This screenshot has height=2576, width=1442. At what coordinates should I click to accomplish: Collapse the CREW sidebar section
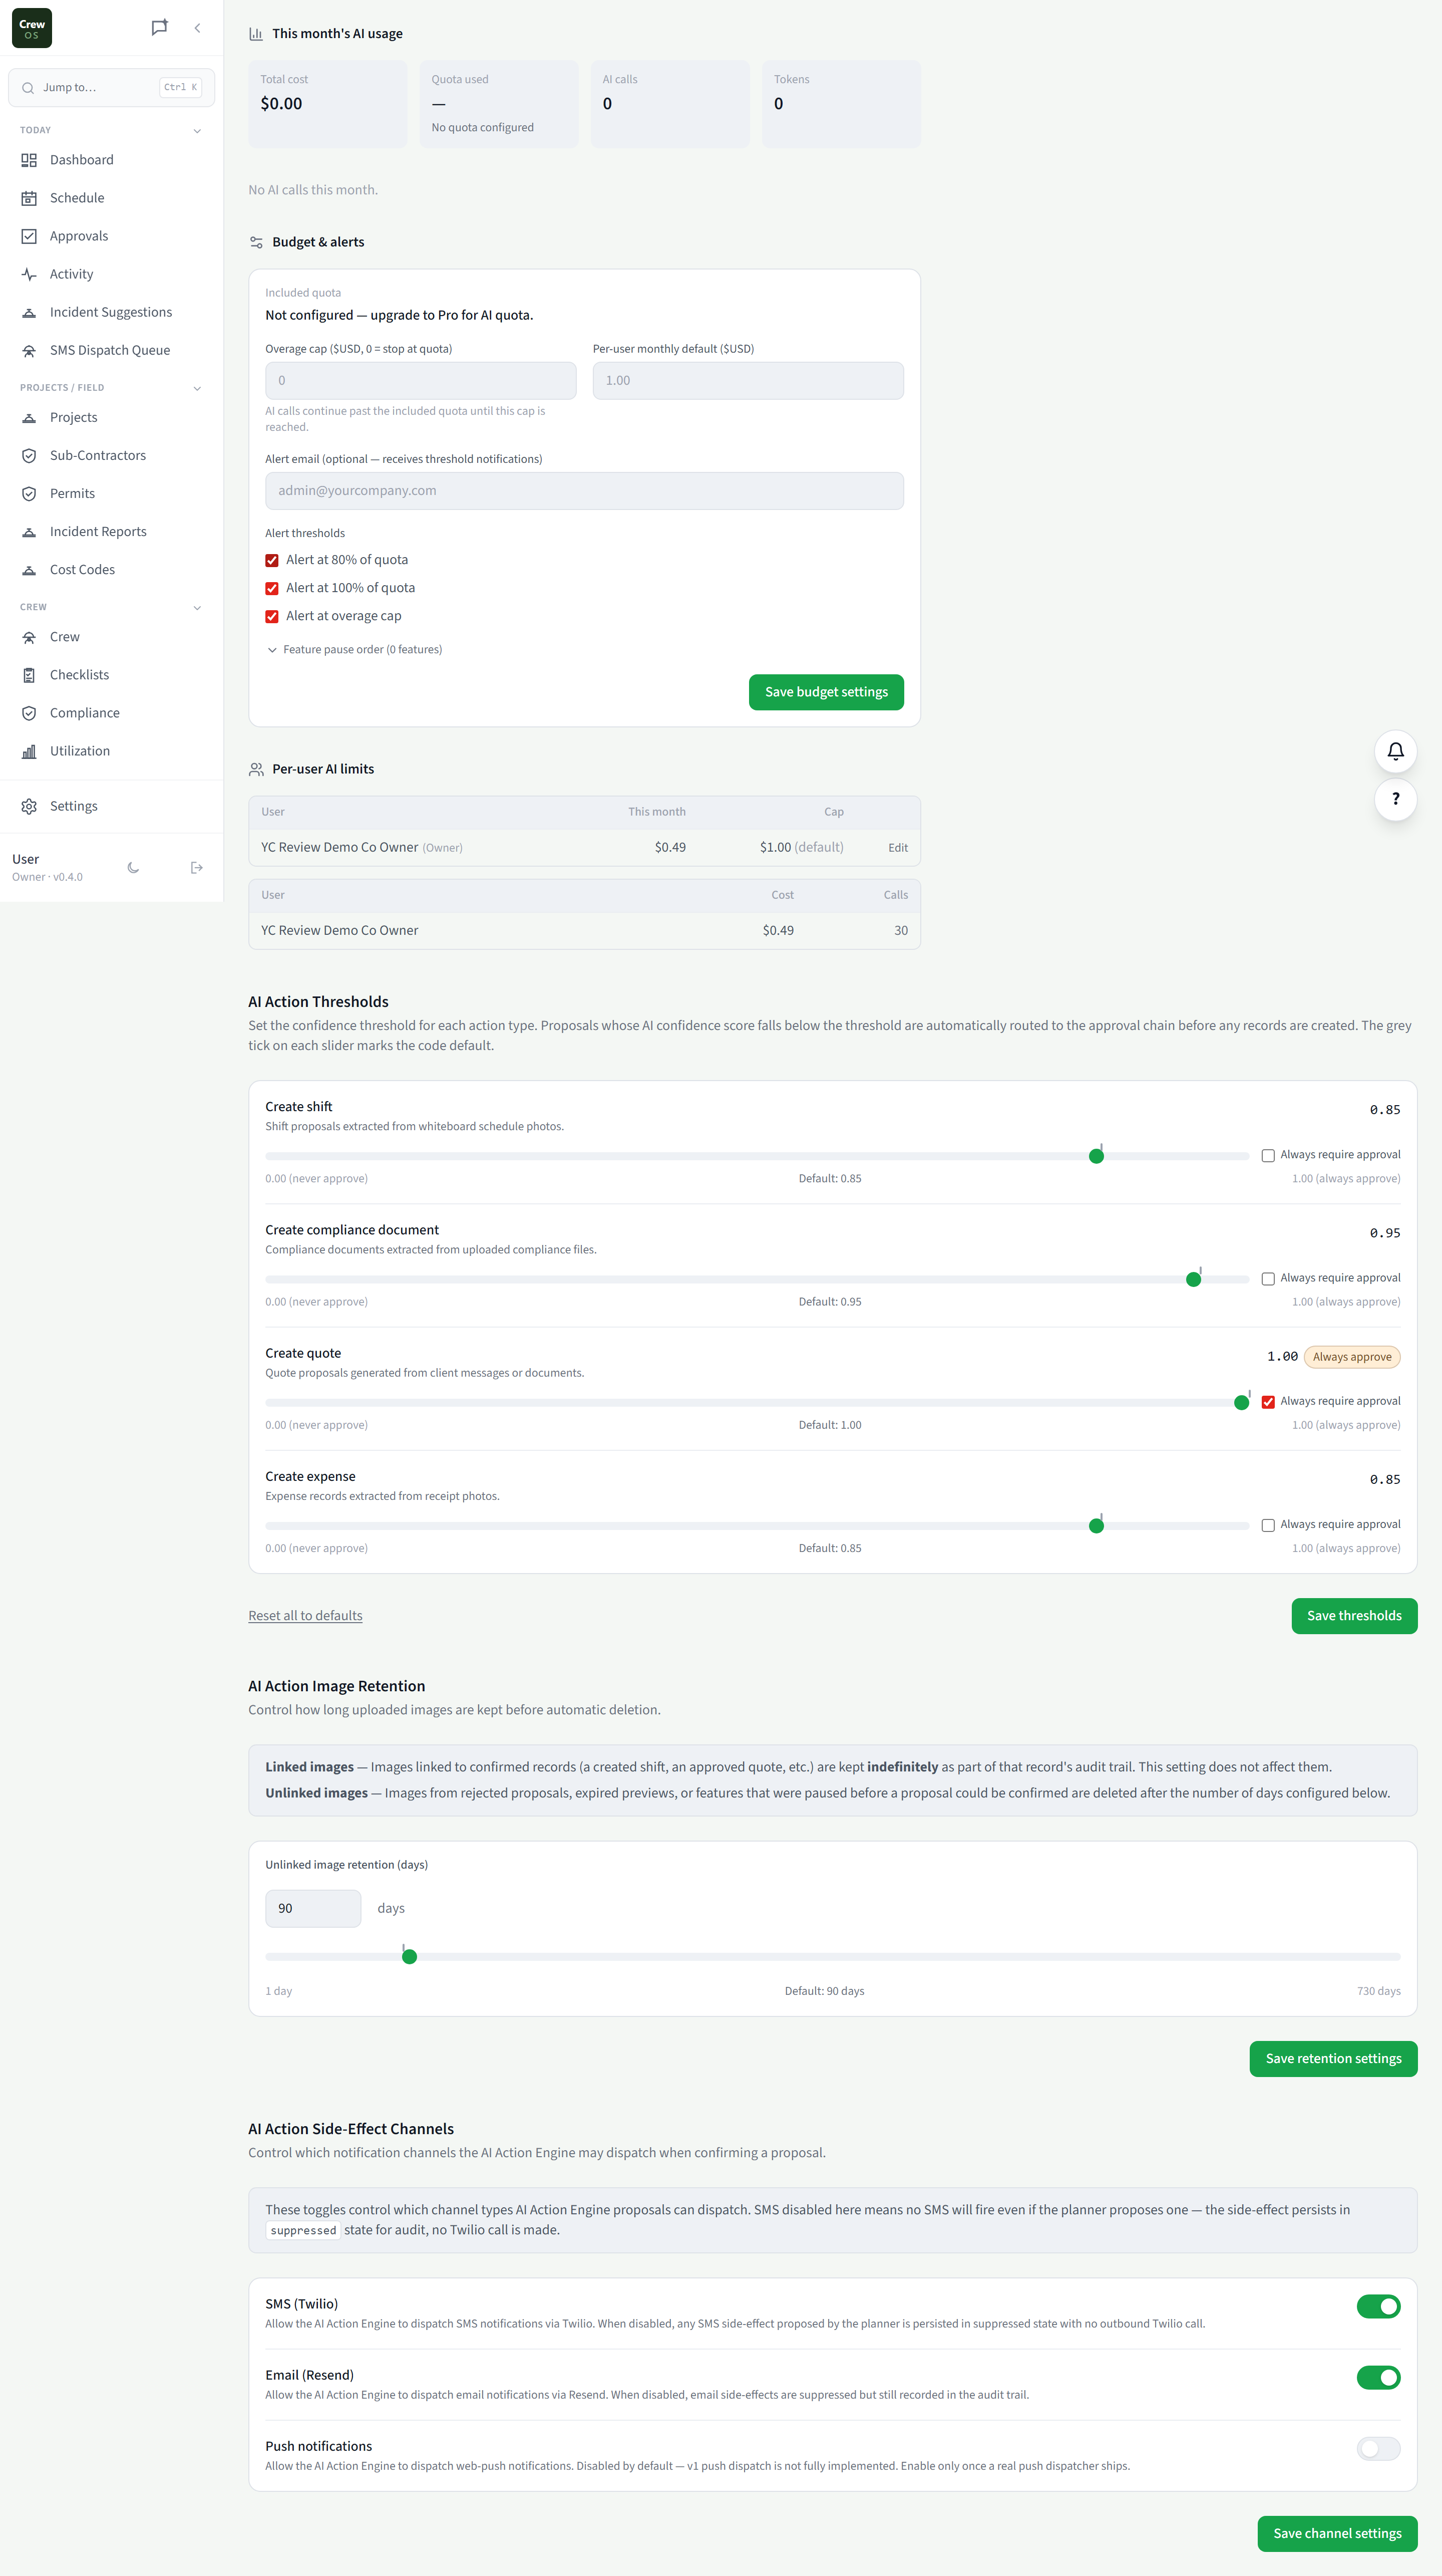click(x=197, y=607)
